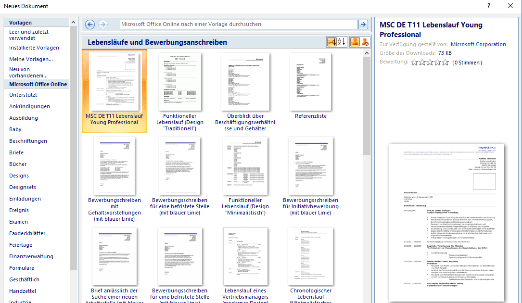Select the Microsoft Office Online heading
The image size is (522, 303).
38,84
